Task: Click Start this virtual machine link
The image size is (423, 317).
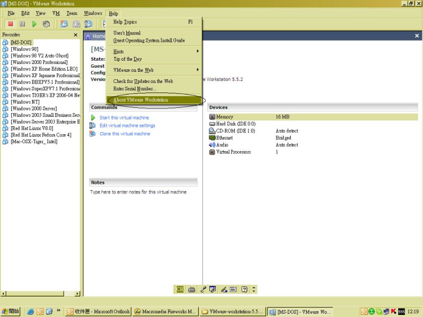Action: click(124, 117)
